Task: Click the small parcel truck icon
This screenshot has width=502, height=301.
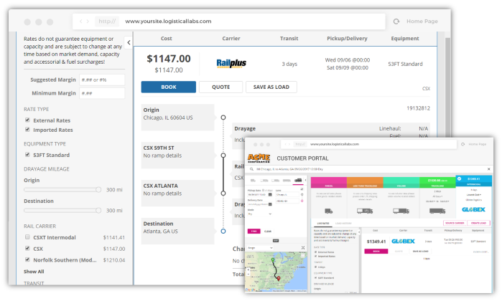Action: pyautogui.click(x=328, y=211)
